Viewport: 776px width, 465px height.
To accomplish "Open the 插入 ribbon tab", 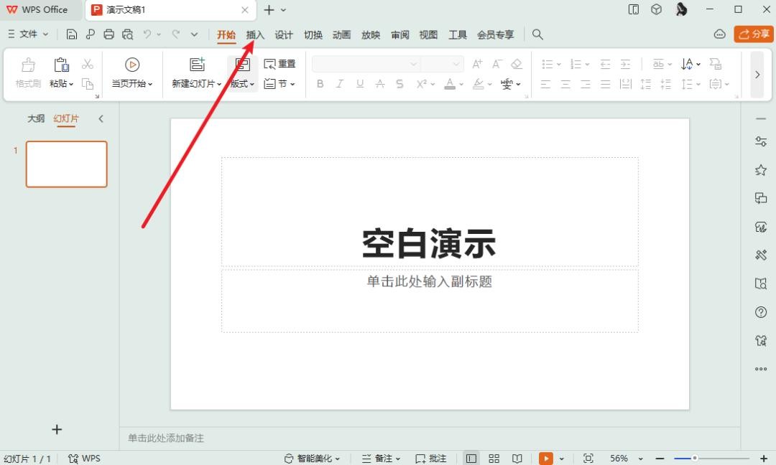I will click(x=255, y=34).
